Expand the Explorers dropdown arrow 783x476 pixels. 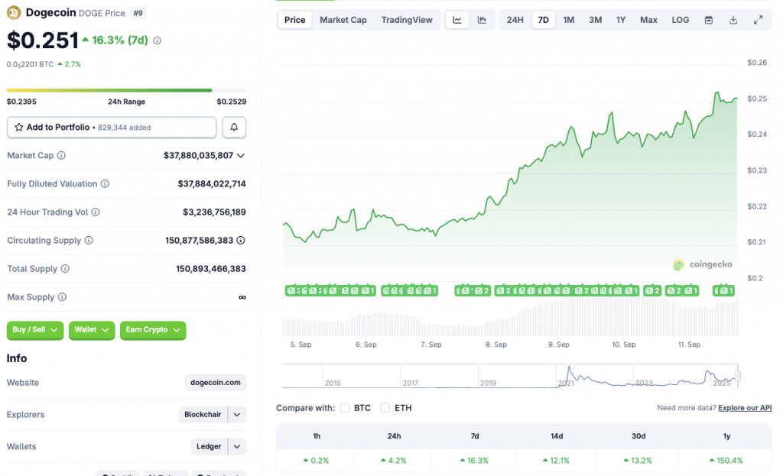click(x=237, y=415)
